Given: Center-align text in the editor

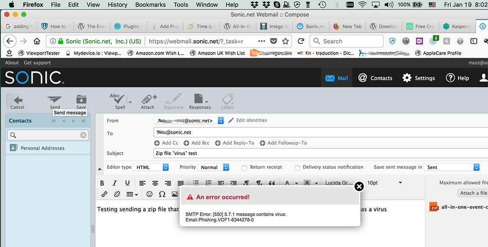Looking at the screenshot, I should [x=155, y=183].
